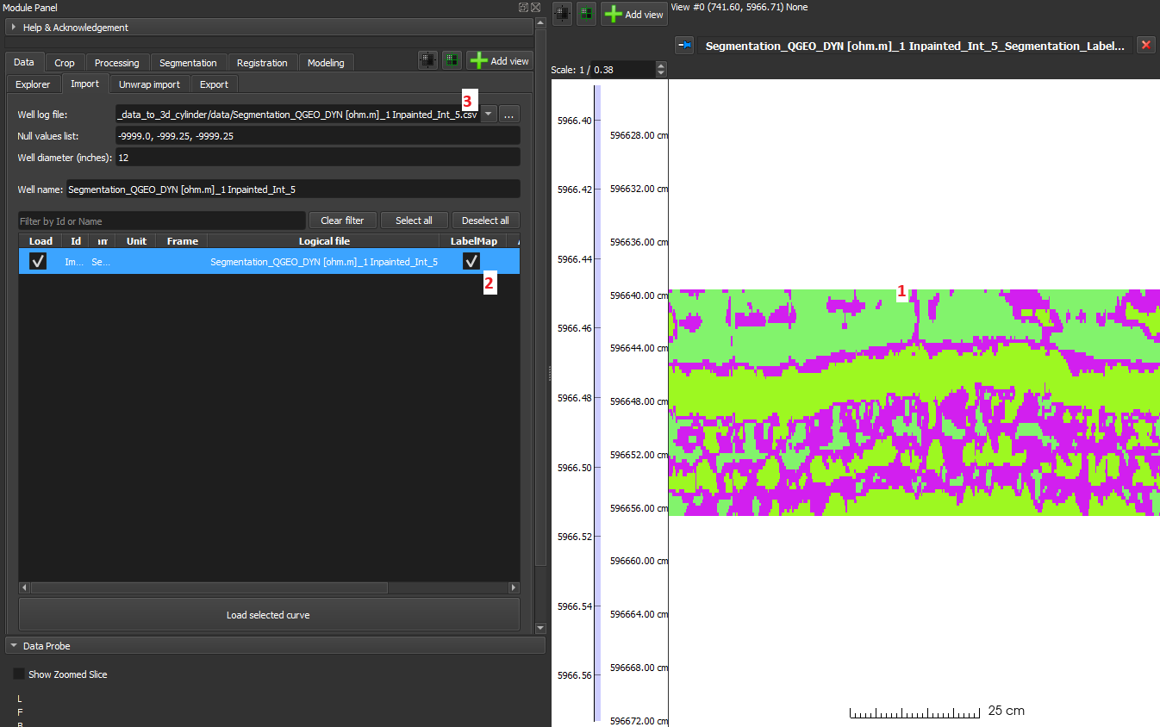1160x727 pixels.
Task: Enable Show Zoomed Slice
Action: pyautogui.click(x=19, y=674)
